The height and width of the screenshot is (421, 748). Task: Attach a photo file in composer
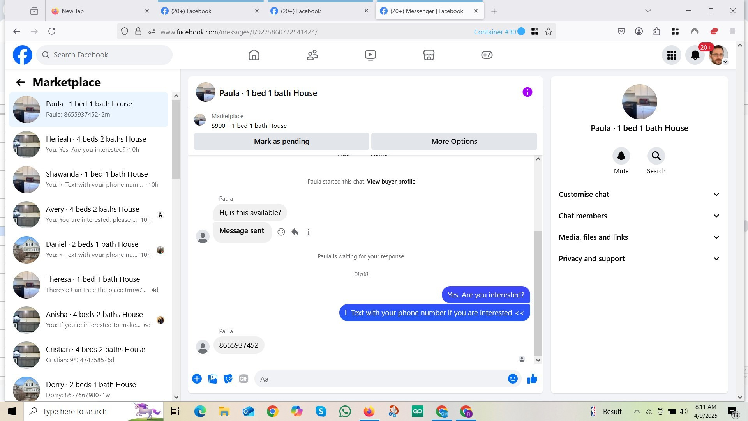213,379
